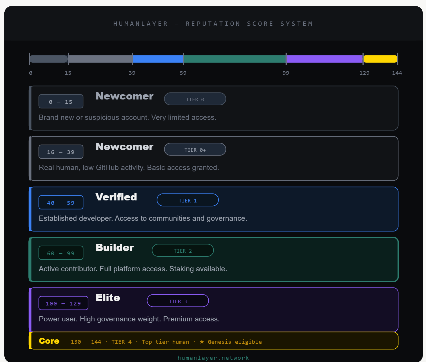The width and height of the screenshot is (426, 362).
Task: Click the scale label 144
Action: click(x=397, y=73)
